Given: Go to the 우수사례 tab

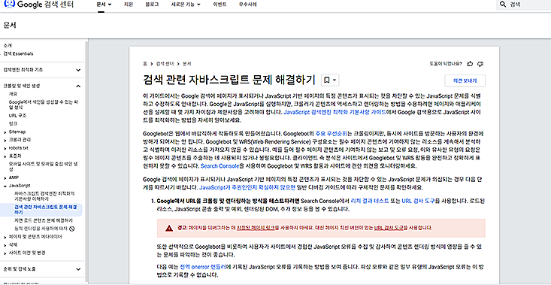Looking at the screenshot, I should 247,5.
